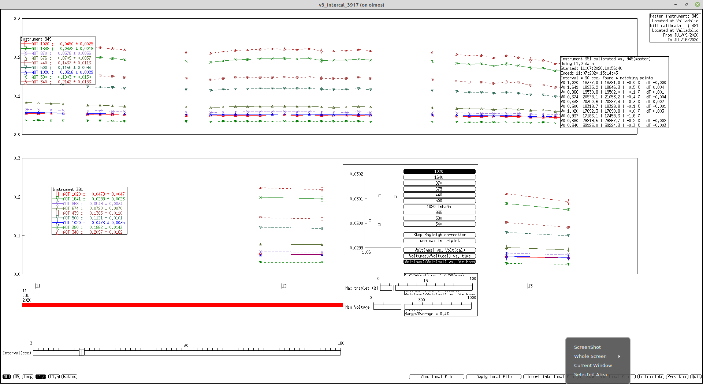Screen dimensions: 703x384
Task: Click the Min Voltage slider handle
Action: [x=403, y=307]
